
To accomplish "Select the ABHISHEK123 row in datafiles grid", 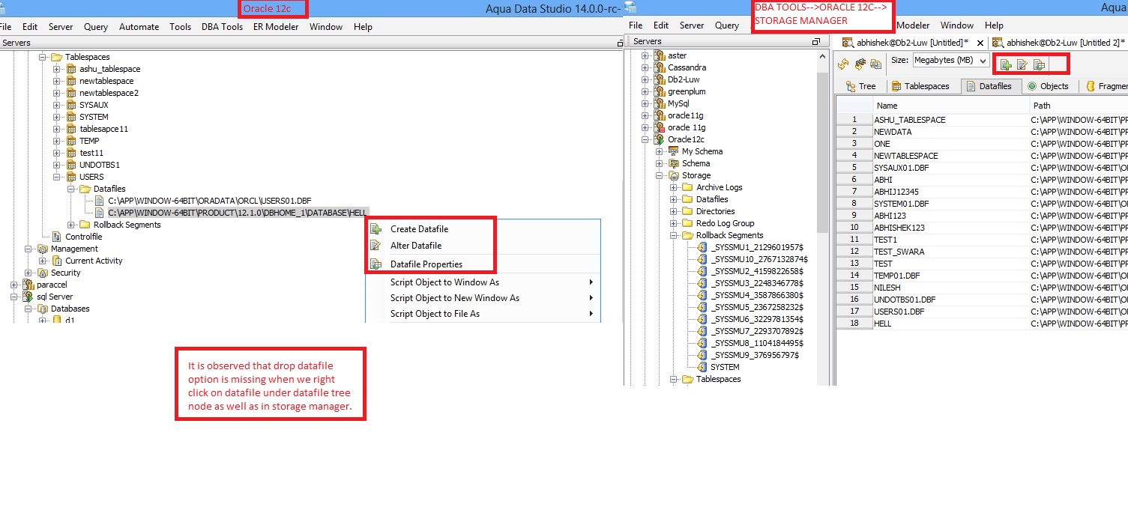I will [x=982, y=228].
